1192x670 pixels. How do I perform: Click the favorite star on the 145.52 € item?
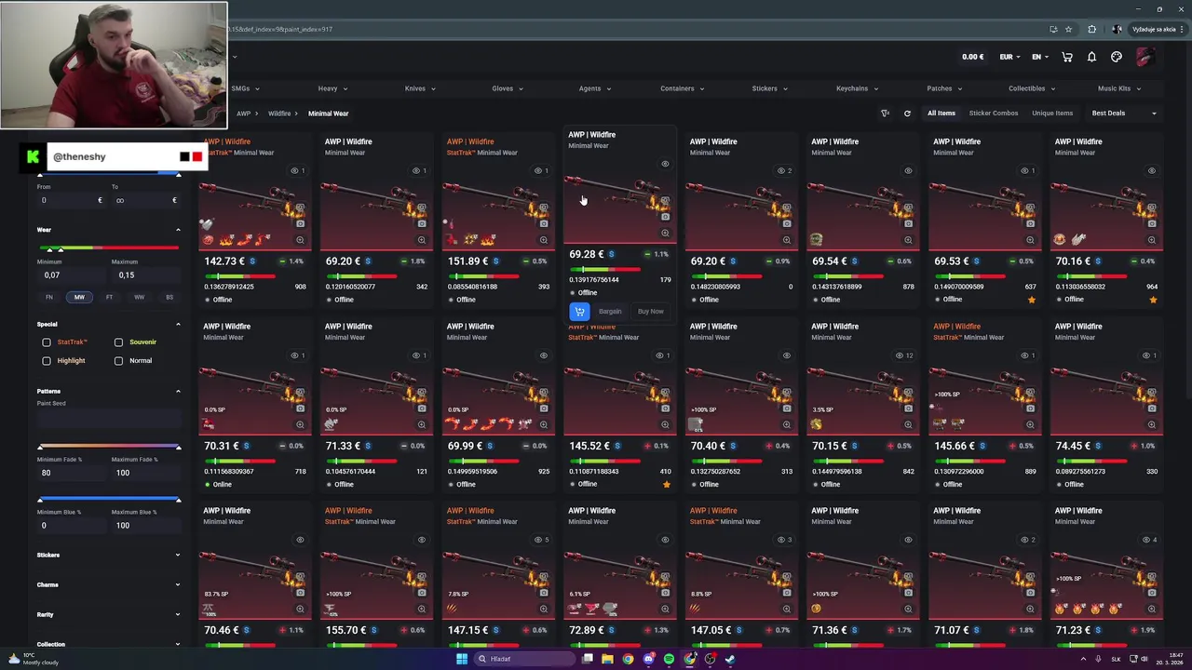(666, 484)
